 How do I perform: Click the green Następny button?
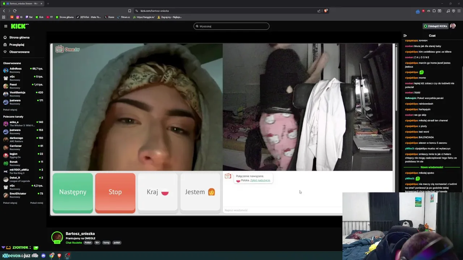pyautogui.click(x=73, y=192)
